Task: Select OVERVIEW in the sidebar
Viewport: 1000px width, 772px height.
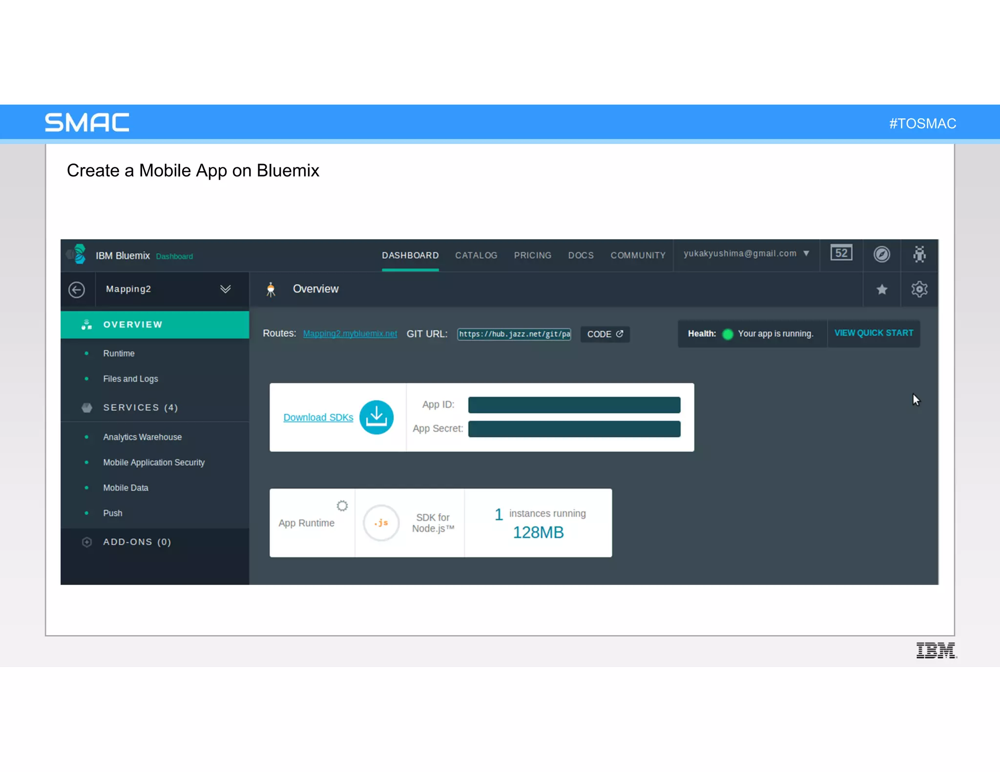Action: [x=155, y=325]
